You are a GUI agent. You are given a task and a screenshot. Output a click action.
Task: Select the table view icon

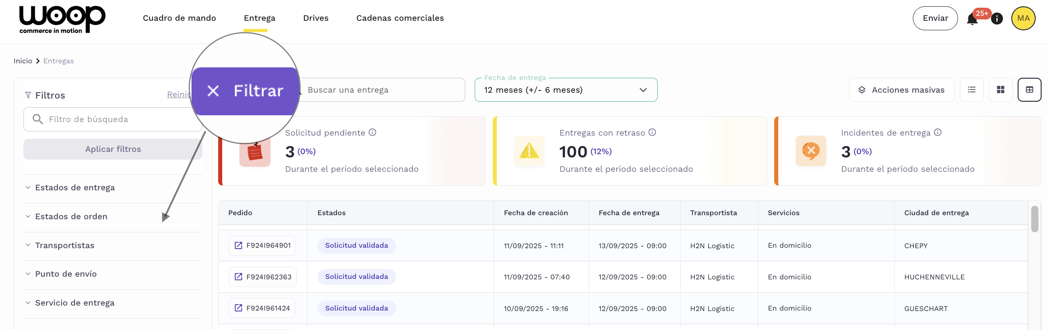1029,90
